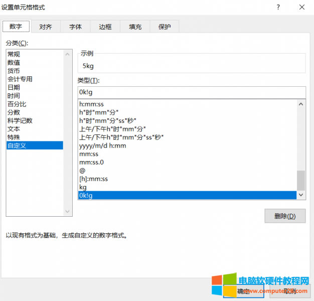This screenshot has width=314, height=301.
Task: Select 常规 in the category list
Action: coord(14,54)
